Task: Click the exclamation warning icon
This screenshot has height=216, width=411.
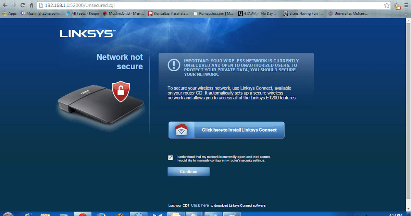Action: coord(174,65)
